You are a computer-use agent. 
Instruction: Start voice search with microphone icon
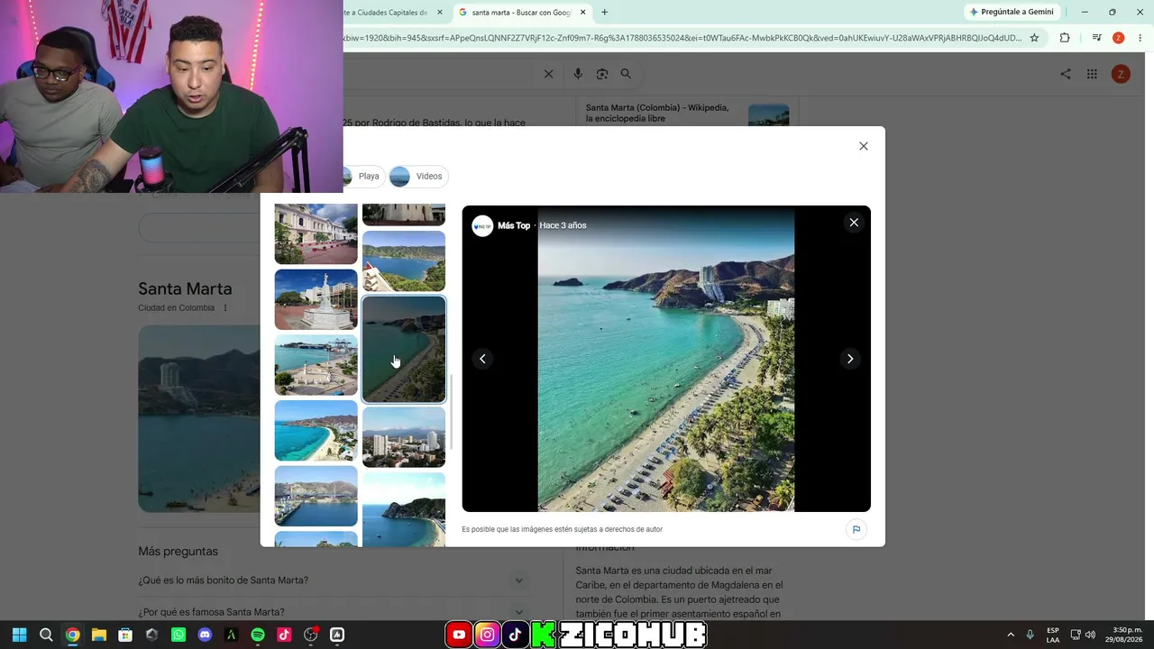pos(578,74)
